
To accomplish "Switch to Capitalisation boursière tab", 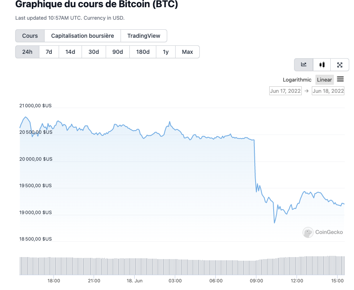I will [x=82, y=36].
